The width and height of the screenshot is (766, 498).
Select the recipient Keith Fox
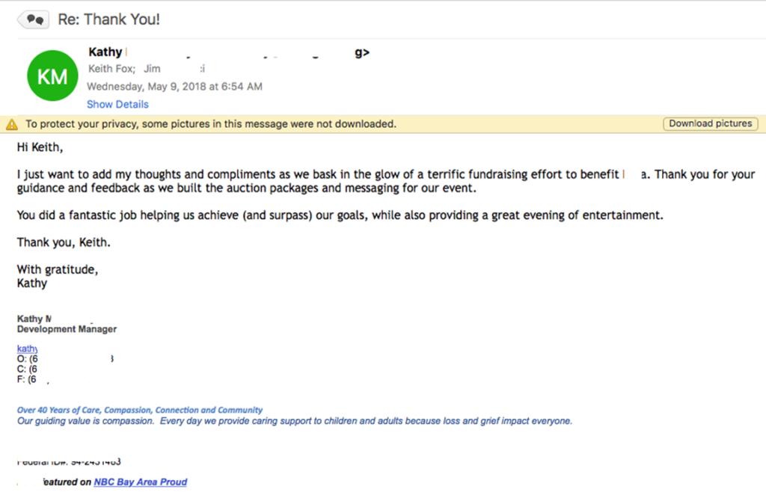111,70
